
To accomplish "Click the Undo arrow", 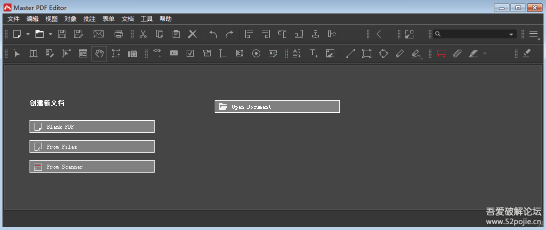I will pos(213,34).
